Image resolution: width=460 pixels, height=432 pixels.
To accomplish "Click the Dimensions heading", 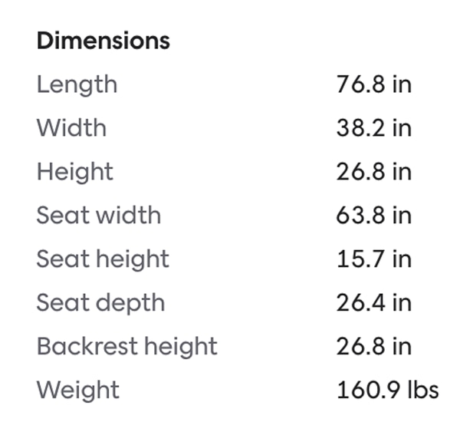I will [103, 41].
